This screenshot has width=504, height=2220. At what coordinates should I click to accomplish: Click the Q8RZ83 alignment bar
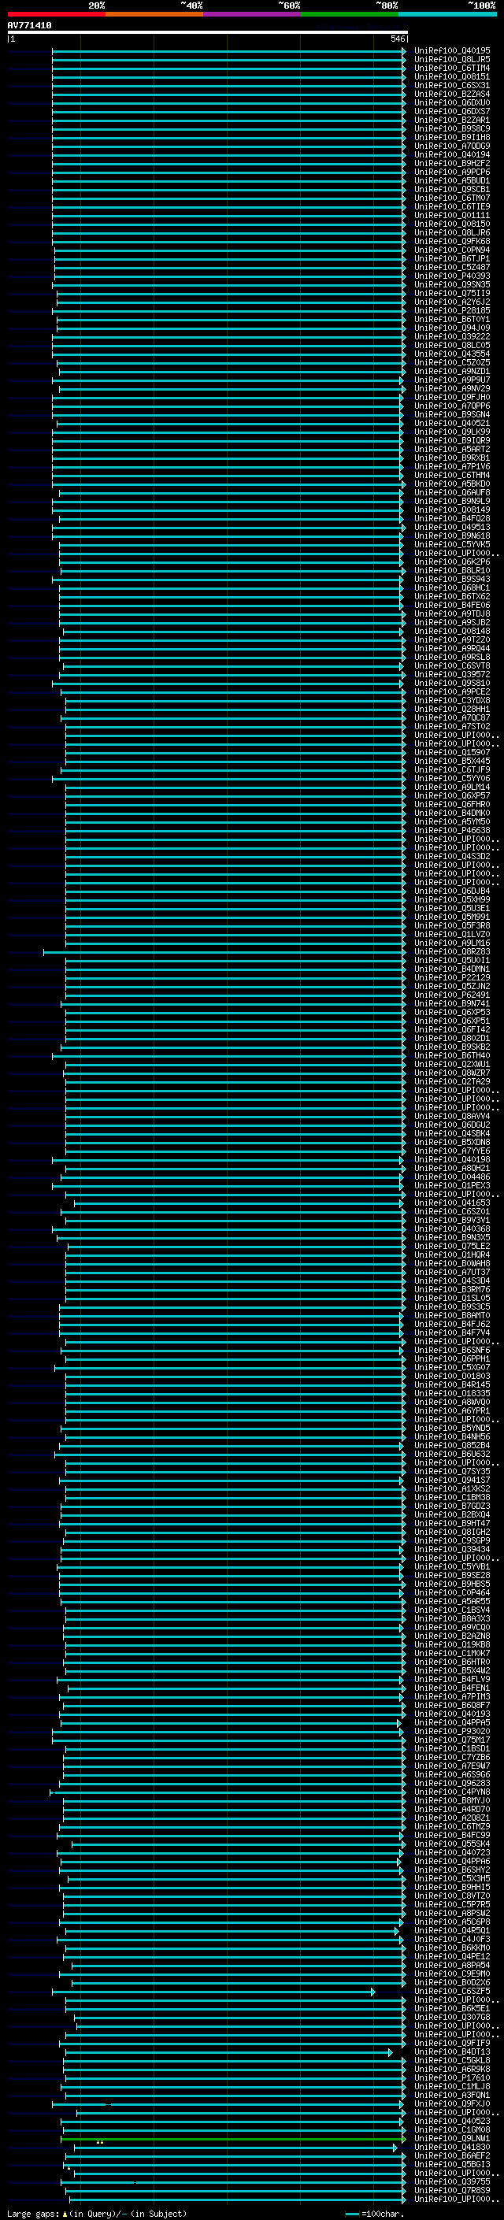tap(224, 952)
